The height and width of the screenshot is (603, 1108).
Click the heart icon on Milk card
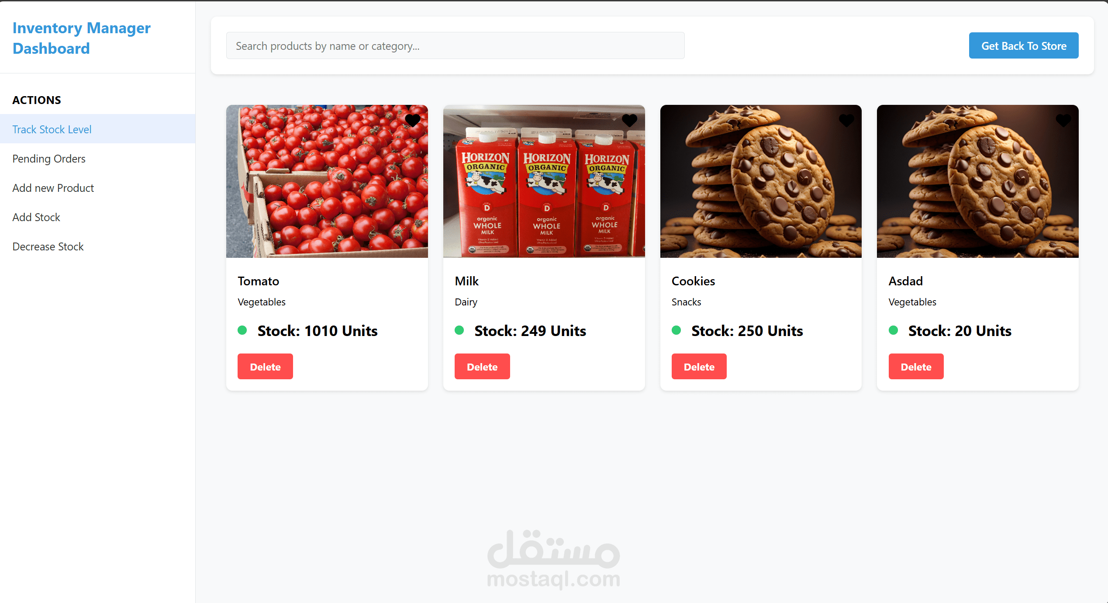tap(629, 120)
